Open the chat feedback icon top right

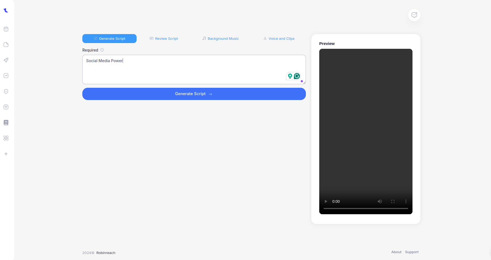tap(414, 15)
